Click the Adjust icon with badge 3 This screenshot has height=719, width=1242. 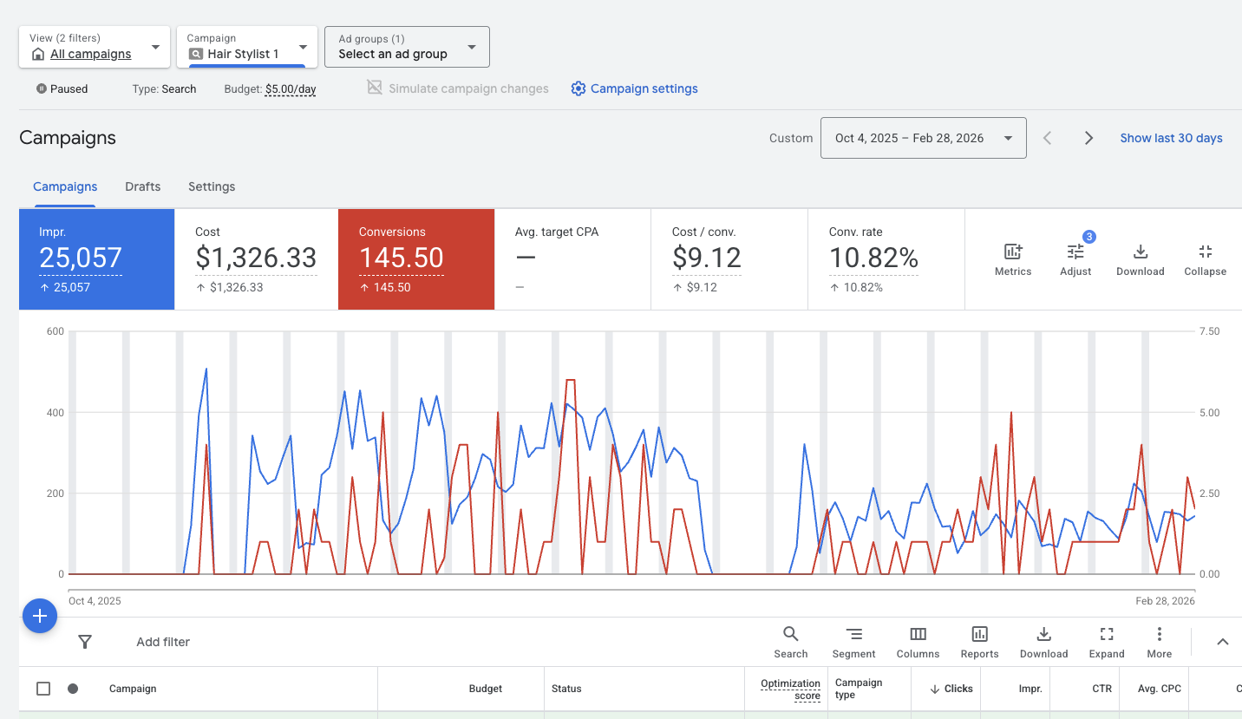(1075, 258)
